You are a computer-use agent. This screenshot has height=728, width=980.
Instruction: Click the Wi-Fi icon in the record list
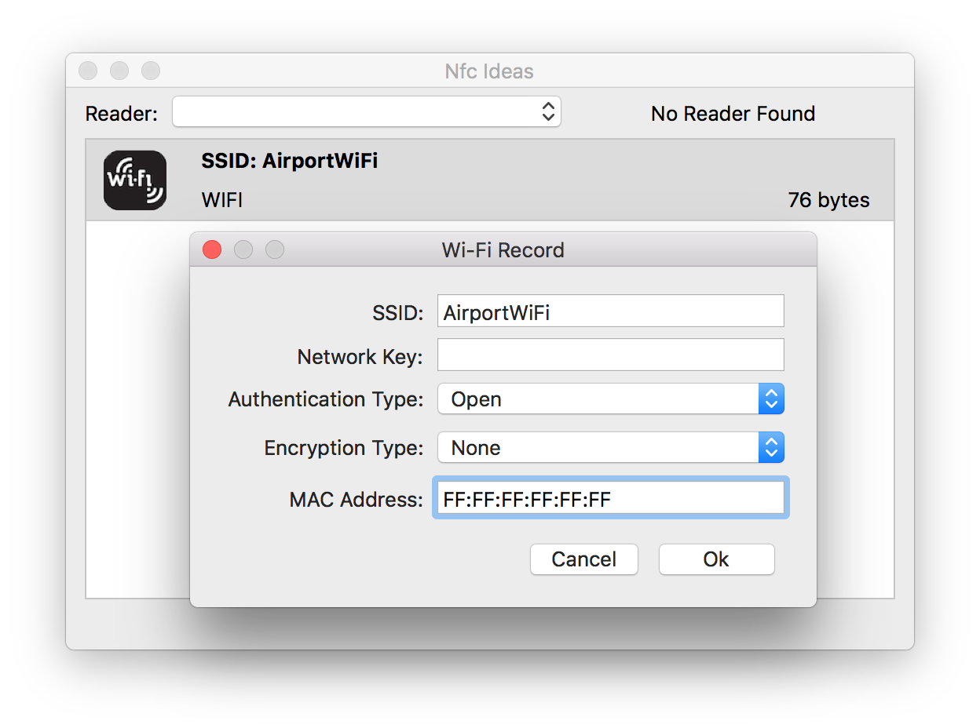pos(135,180)
